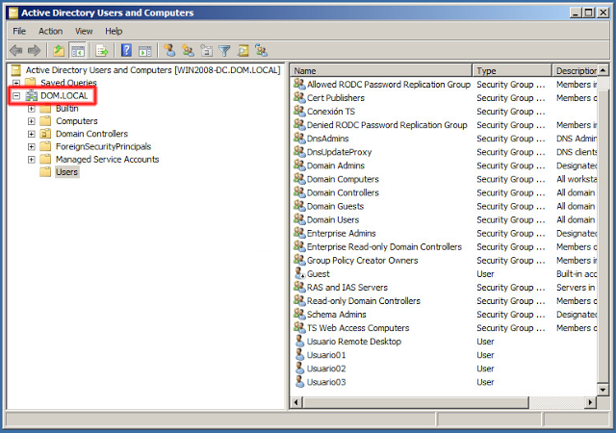Viewport: 616px width, 433px height.
Task: Expand the ForeignSecurityPrincipals container
Action: tap(31, 146)
